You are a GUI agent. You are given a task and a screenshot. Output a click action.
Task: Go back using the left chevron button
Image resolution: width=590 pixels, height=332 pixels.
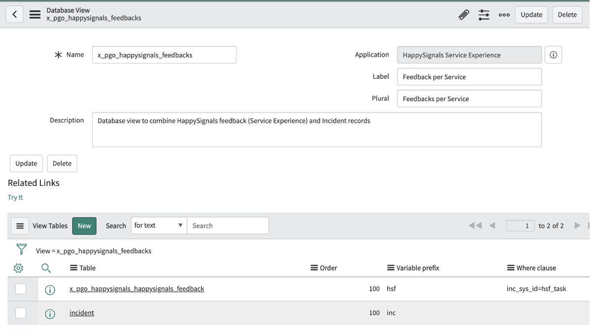pos(15,15)
